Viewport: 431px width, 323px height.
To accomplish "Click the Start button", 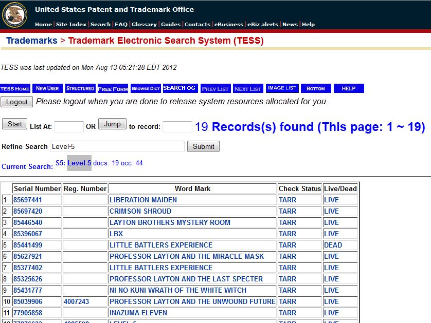I will 14,124.
